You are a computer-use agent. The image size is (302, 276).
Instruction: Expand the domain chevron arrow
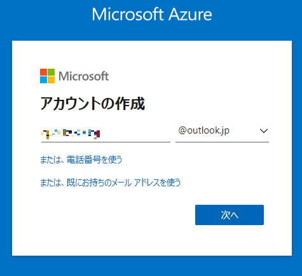(264, 131)
